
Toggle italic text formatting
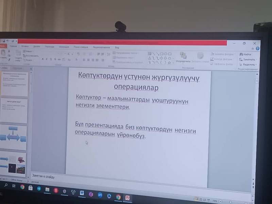click(47, 59)
